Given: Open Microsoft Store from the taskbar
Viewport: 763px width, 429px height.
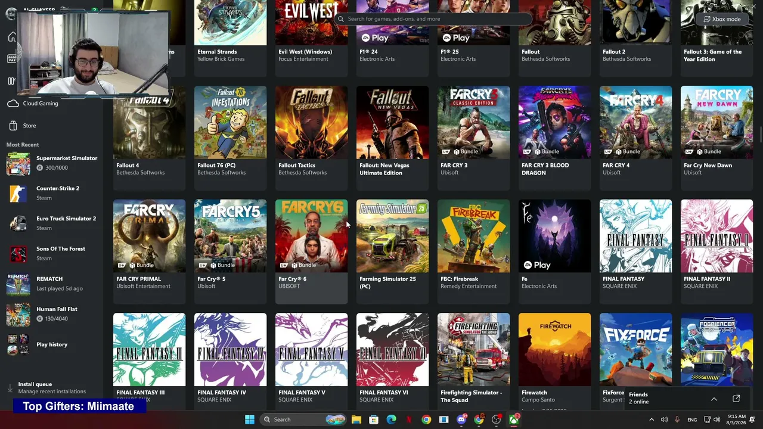Looking at the screenshot, I should click(x=374, y=419).
